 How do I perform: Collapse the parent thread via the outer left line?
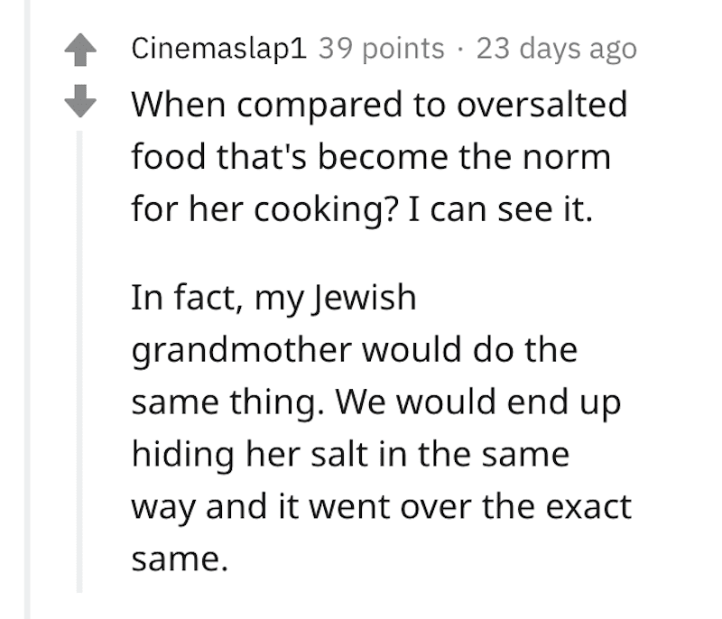27,309
